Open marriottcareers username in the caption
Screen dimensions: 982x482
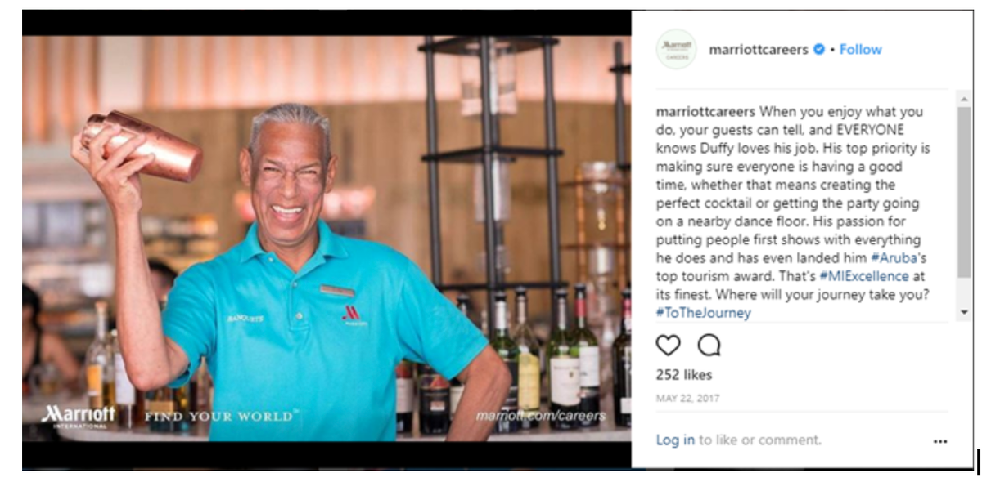[x=705, y=112]
